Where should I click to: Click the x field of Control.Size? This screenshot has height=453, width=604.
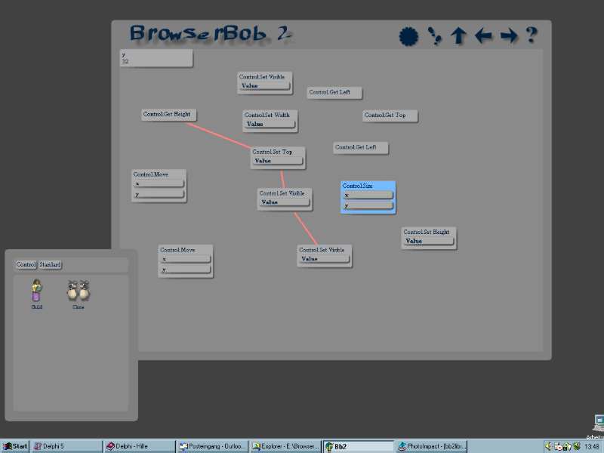coord(368,195)
